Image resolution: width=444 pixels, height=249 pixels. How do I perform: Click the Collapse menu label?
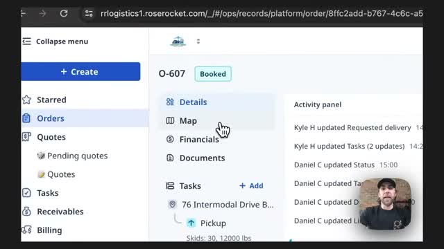point(62,41)
